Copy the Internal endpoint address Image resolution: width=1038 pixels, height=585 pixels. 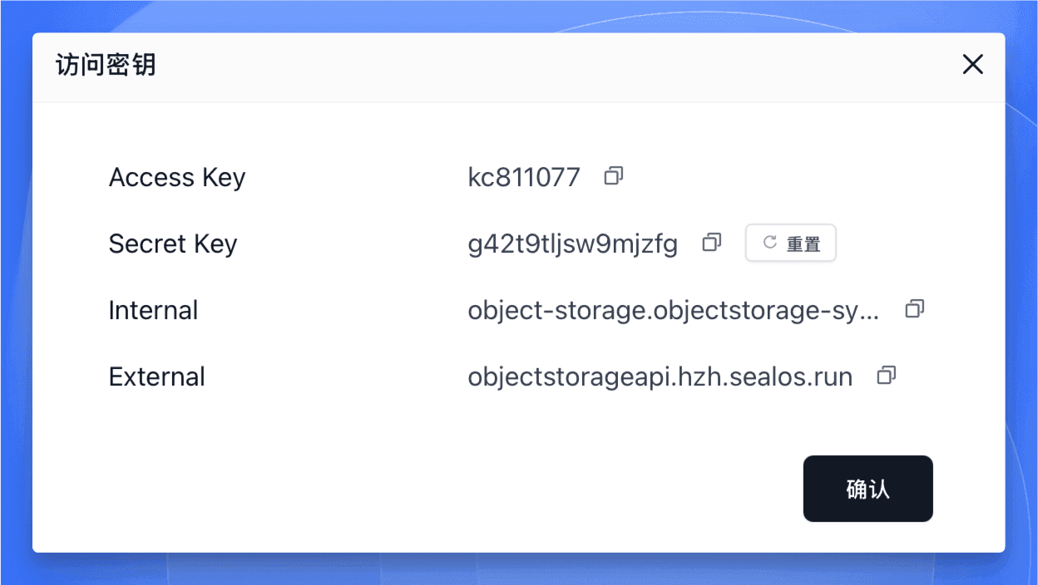[915, 309]
